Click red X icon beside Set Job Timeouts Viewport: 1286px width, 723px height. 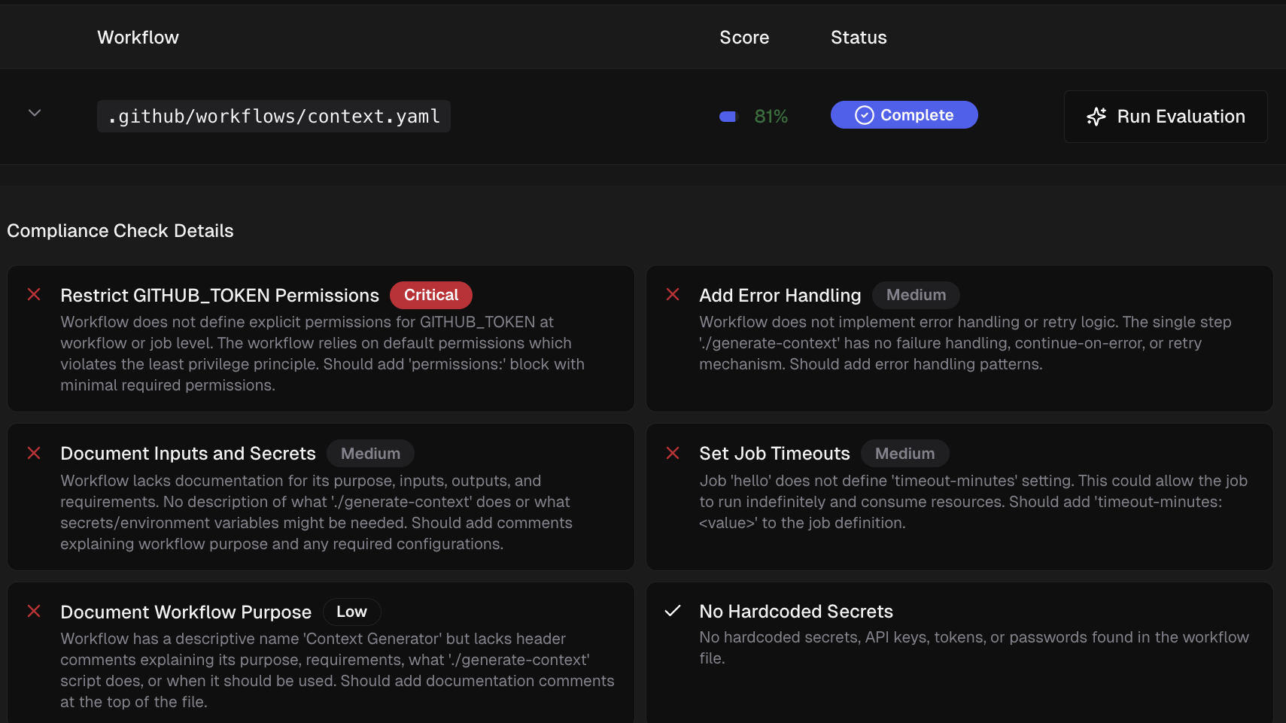(673, 453)
